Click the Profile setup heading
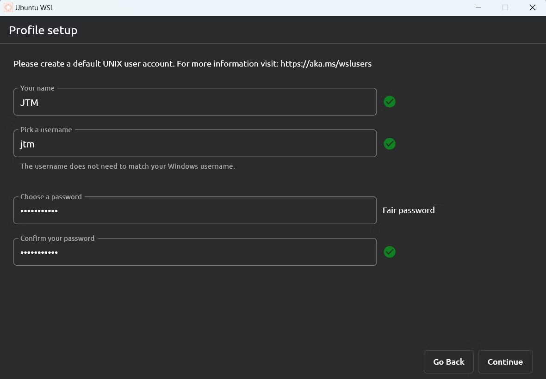 (43, 30)
